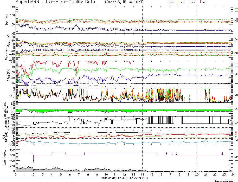Click the "NP" label right of data points panel
This screenshot has width=238, height=182.
236,157
